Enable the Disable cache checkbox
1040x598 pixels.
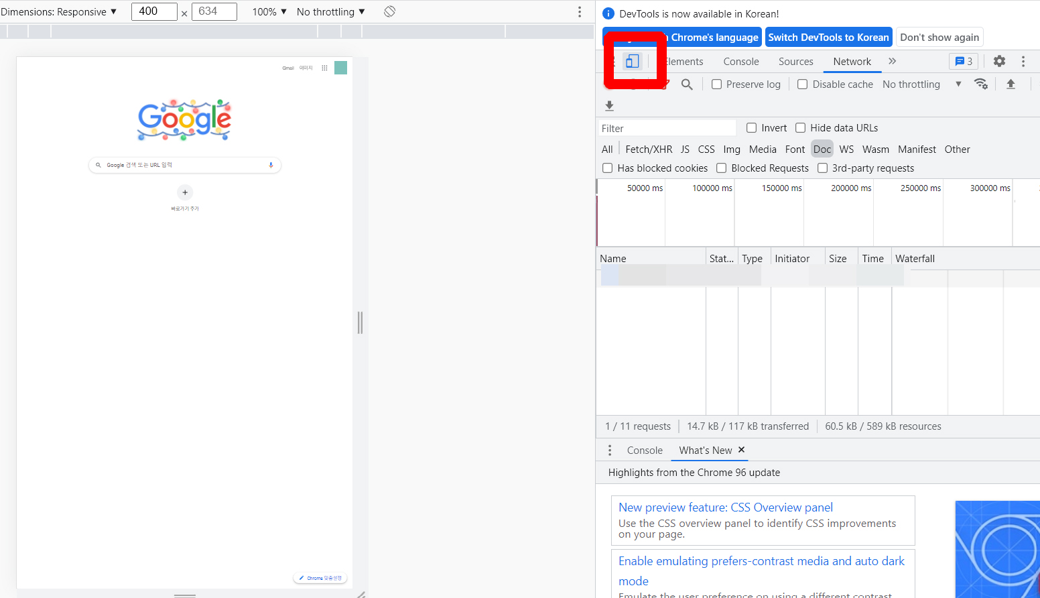point(802,84)
